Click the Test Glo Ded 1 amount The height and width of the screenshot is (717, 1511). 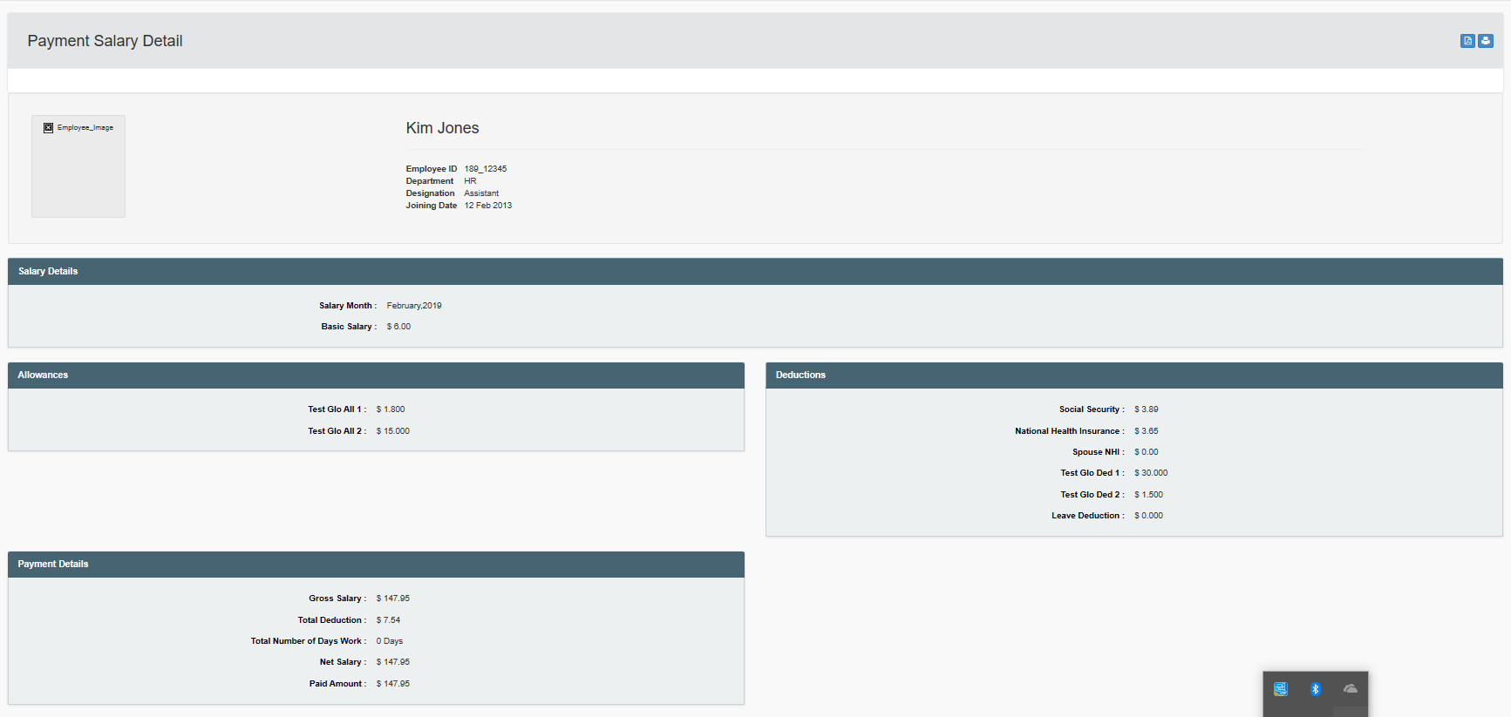[x=1151, y=473]
